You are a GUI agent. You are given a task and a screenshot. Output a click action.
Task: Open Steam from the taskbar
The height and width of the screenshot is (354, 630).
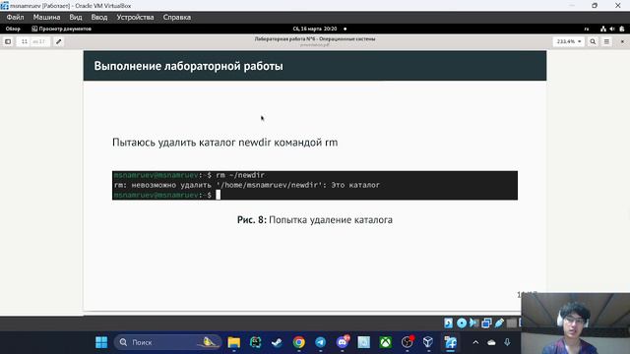point(277,342)
